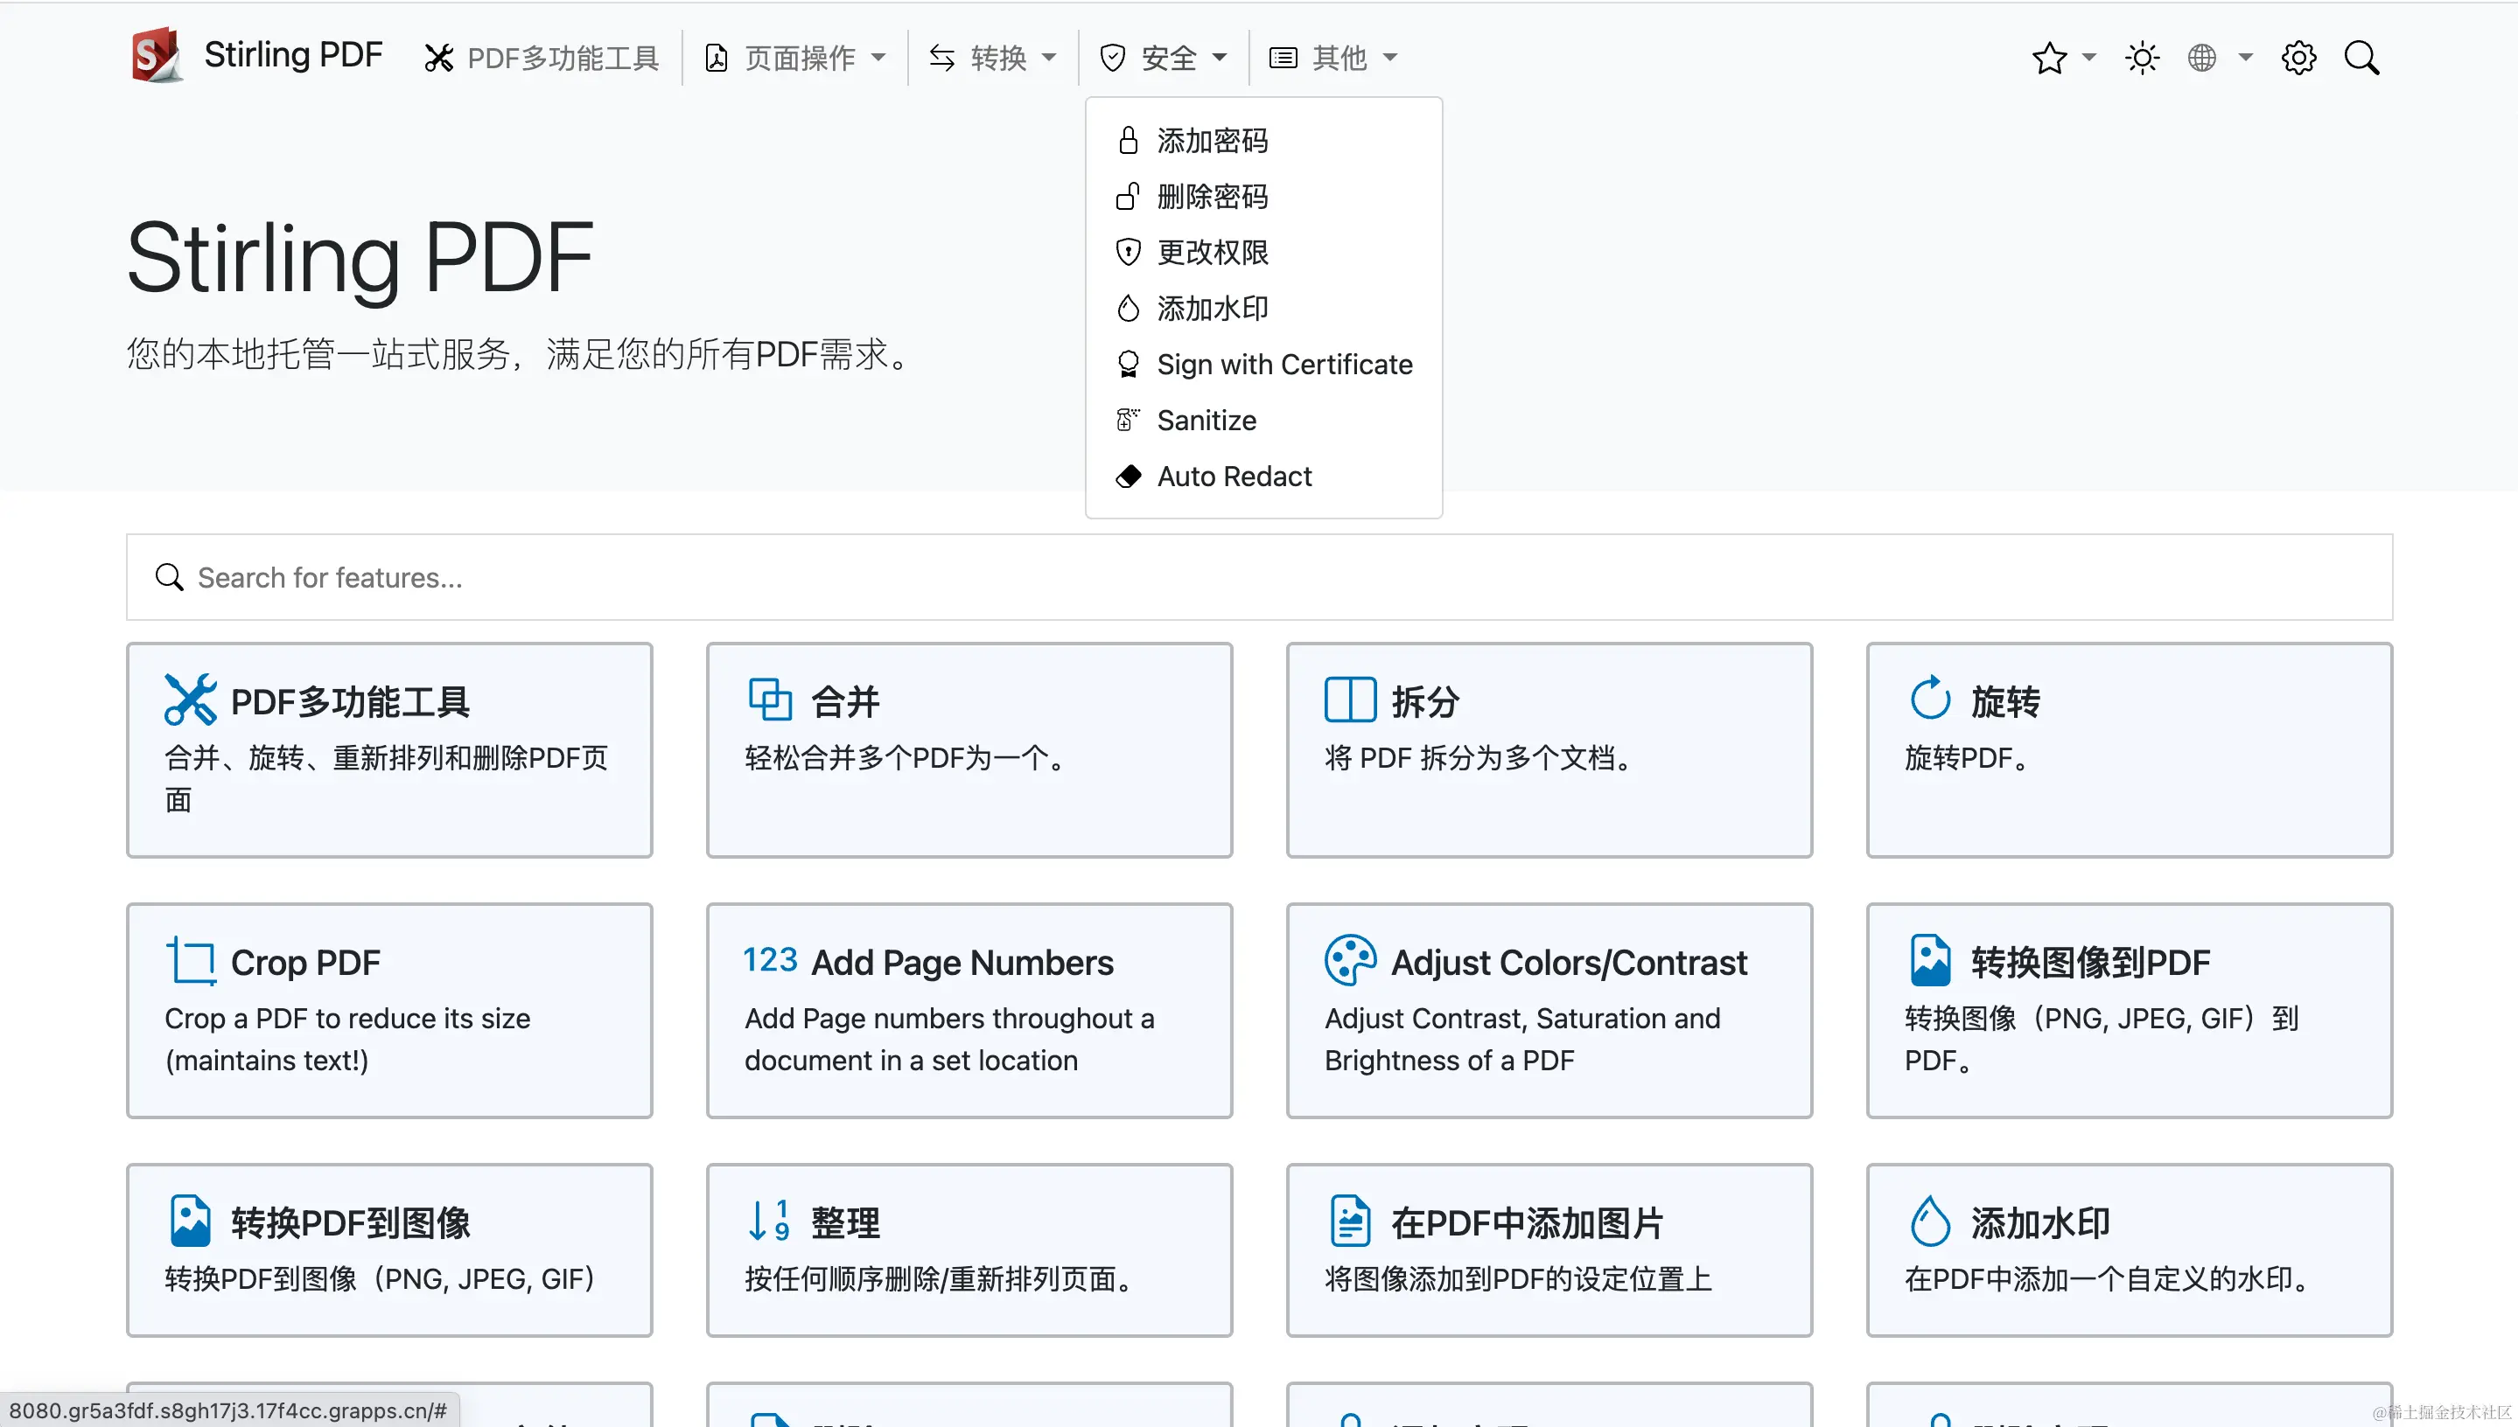The width and height of the screenshot is (2518, 1427).
Task: Choose Sign with Certificate menu item
Action: click(1262, 365)
